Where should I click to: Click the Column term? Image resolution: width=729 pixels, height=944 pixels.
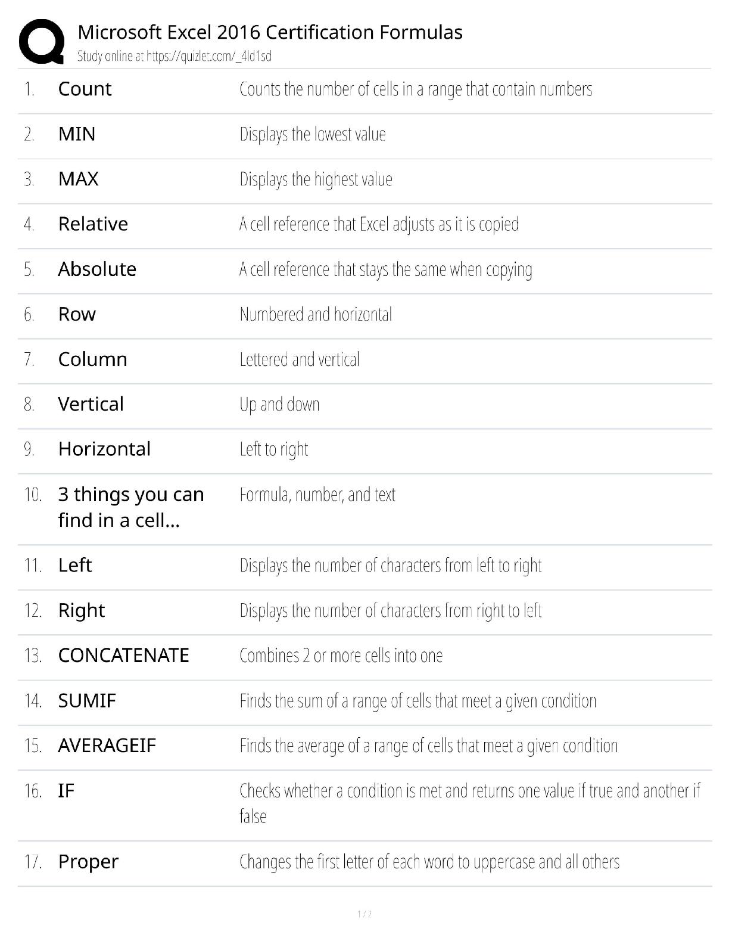(92, 359)
